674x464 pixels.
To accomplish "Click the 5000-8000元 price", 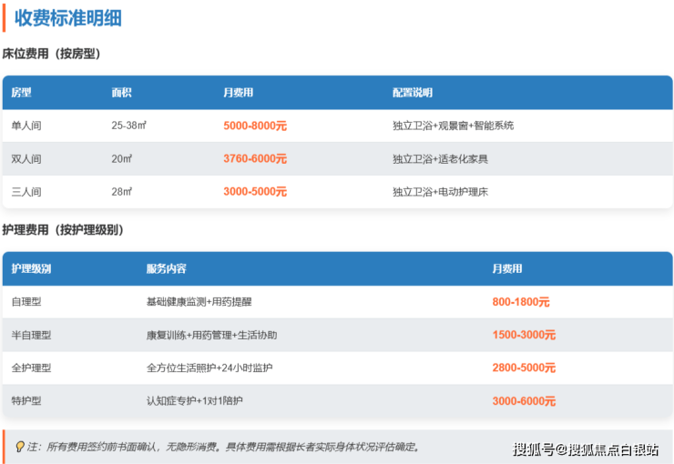I will point(255,126).
